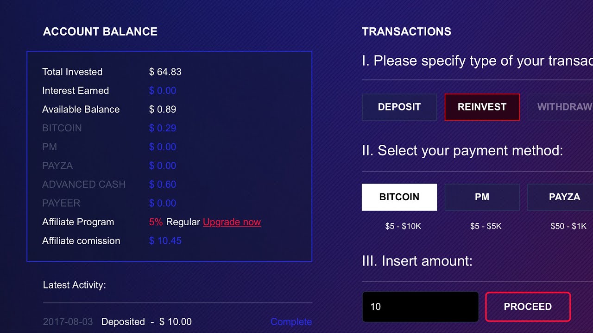
Task: Click the Total Invested amount $ 64.83
Action: coord(165,72)
